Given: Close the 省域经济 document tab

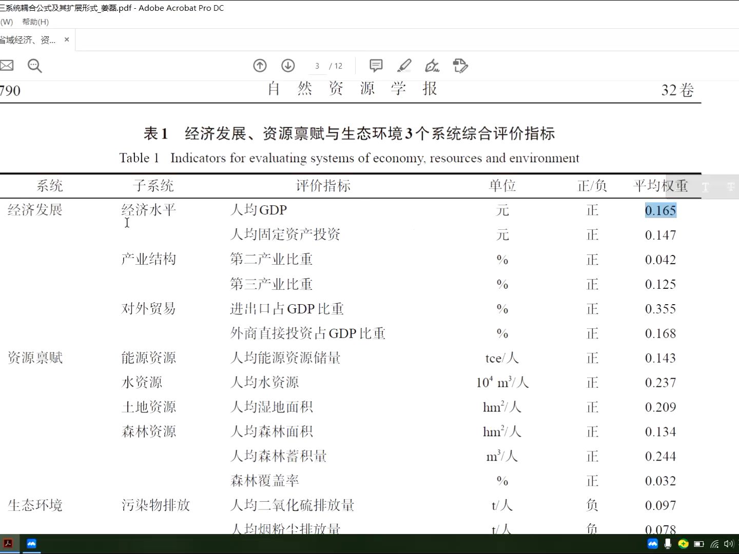Looking at the screenshot, I should coord(67,39).
